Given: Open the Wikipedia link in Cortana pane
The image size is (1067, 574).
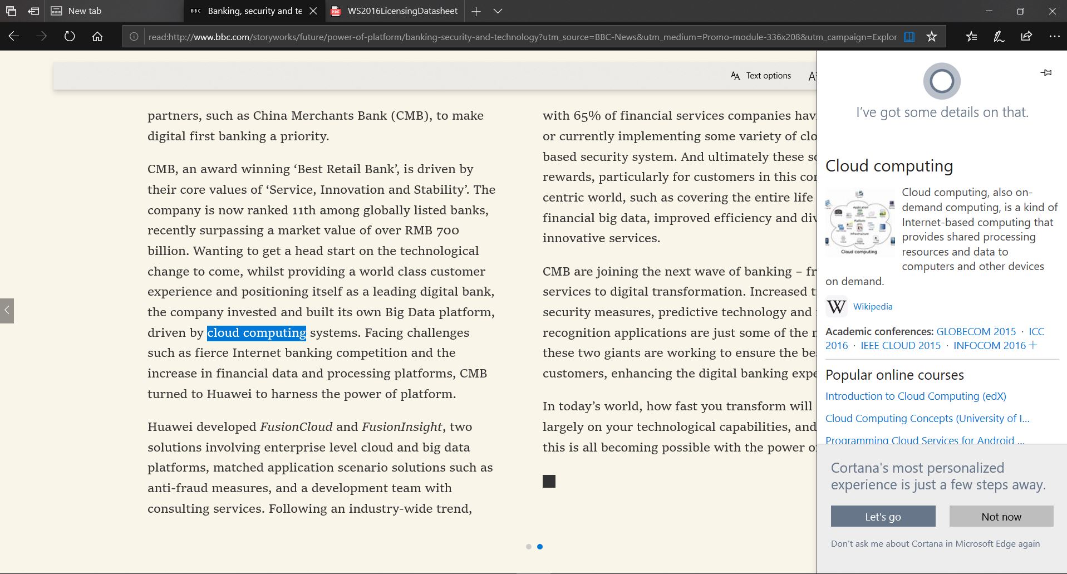Looking at the screenshot, I should 872,307.
